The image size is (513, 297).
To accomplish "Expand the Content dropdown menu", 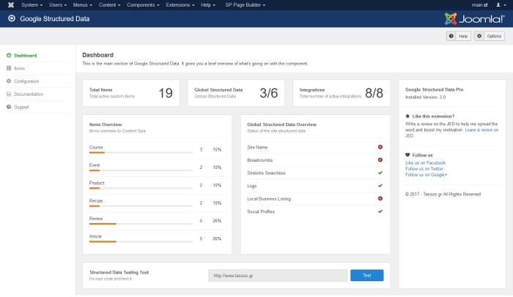I will [x=110, y=5].
